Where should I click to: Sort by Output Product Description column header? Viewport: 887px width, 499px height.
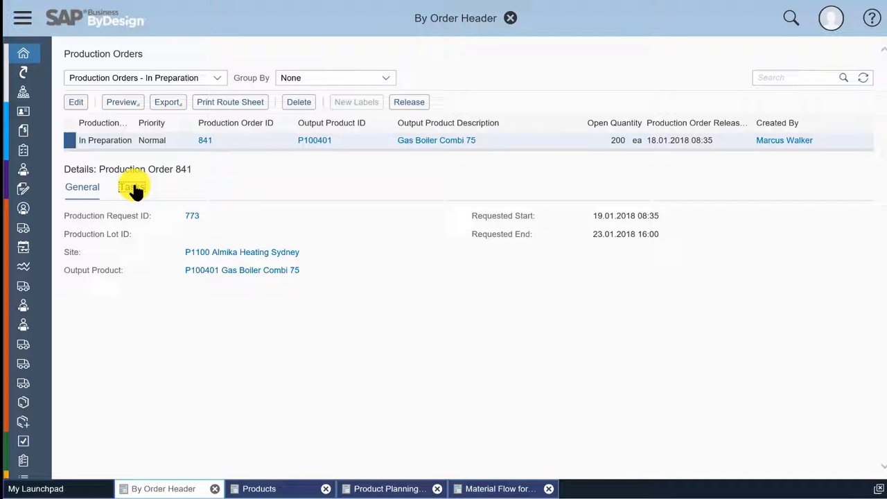tap(448, 123)
